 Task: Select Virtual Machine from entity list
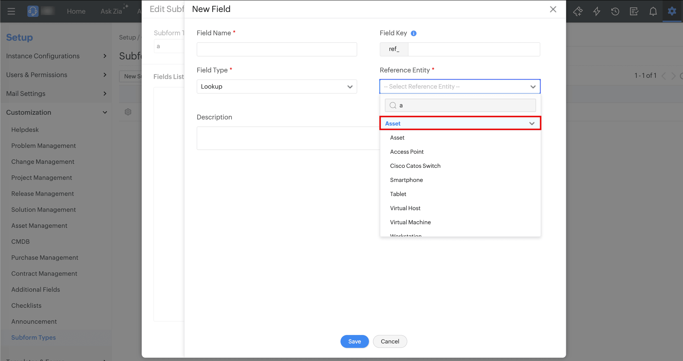[410, 222]
